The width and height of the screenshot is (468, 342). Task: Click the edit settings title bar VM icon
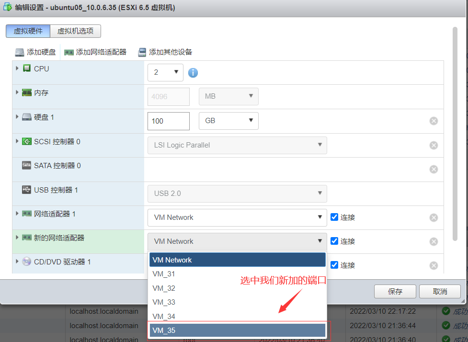click(x=8, y=7)
